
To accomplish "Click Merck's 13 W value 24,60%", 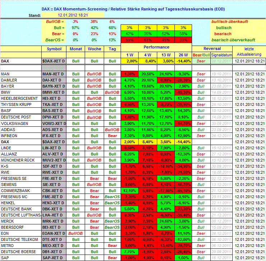I will 165,221.
